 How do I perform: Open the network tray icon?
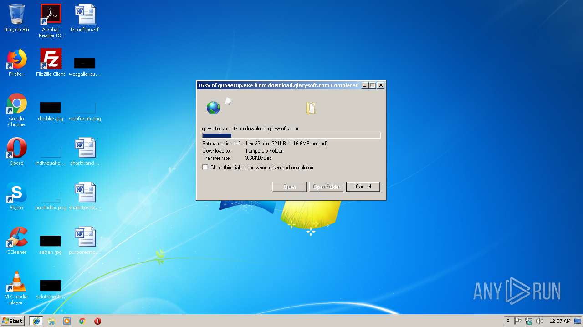(529, 321)
